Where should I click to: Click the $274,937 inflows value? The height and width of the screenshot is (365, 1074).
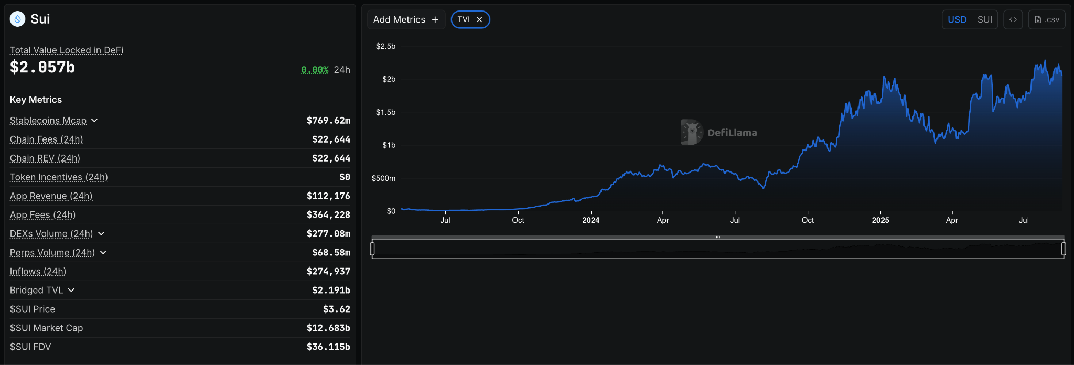point(328,271)
